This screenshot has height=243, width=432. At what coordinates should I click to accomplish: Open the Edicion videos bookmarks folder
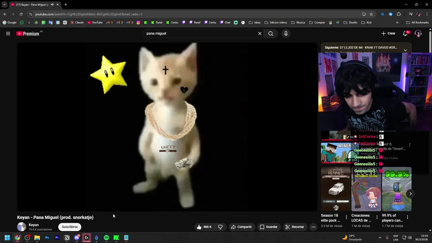276,23
